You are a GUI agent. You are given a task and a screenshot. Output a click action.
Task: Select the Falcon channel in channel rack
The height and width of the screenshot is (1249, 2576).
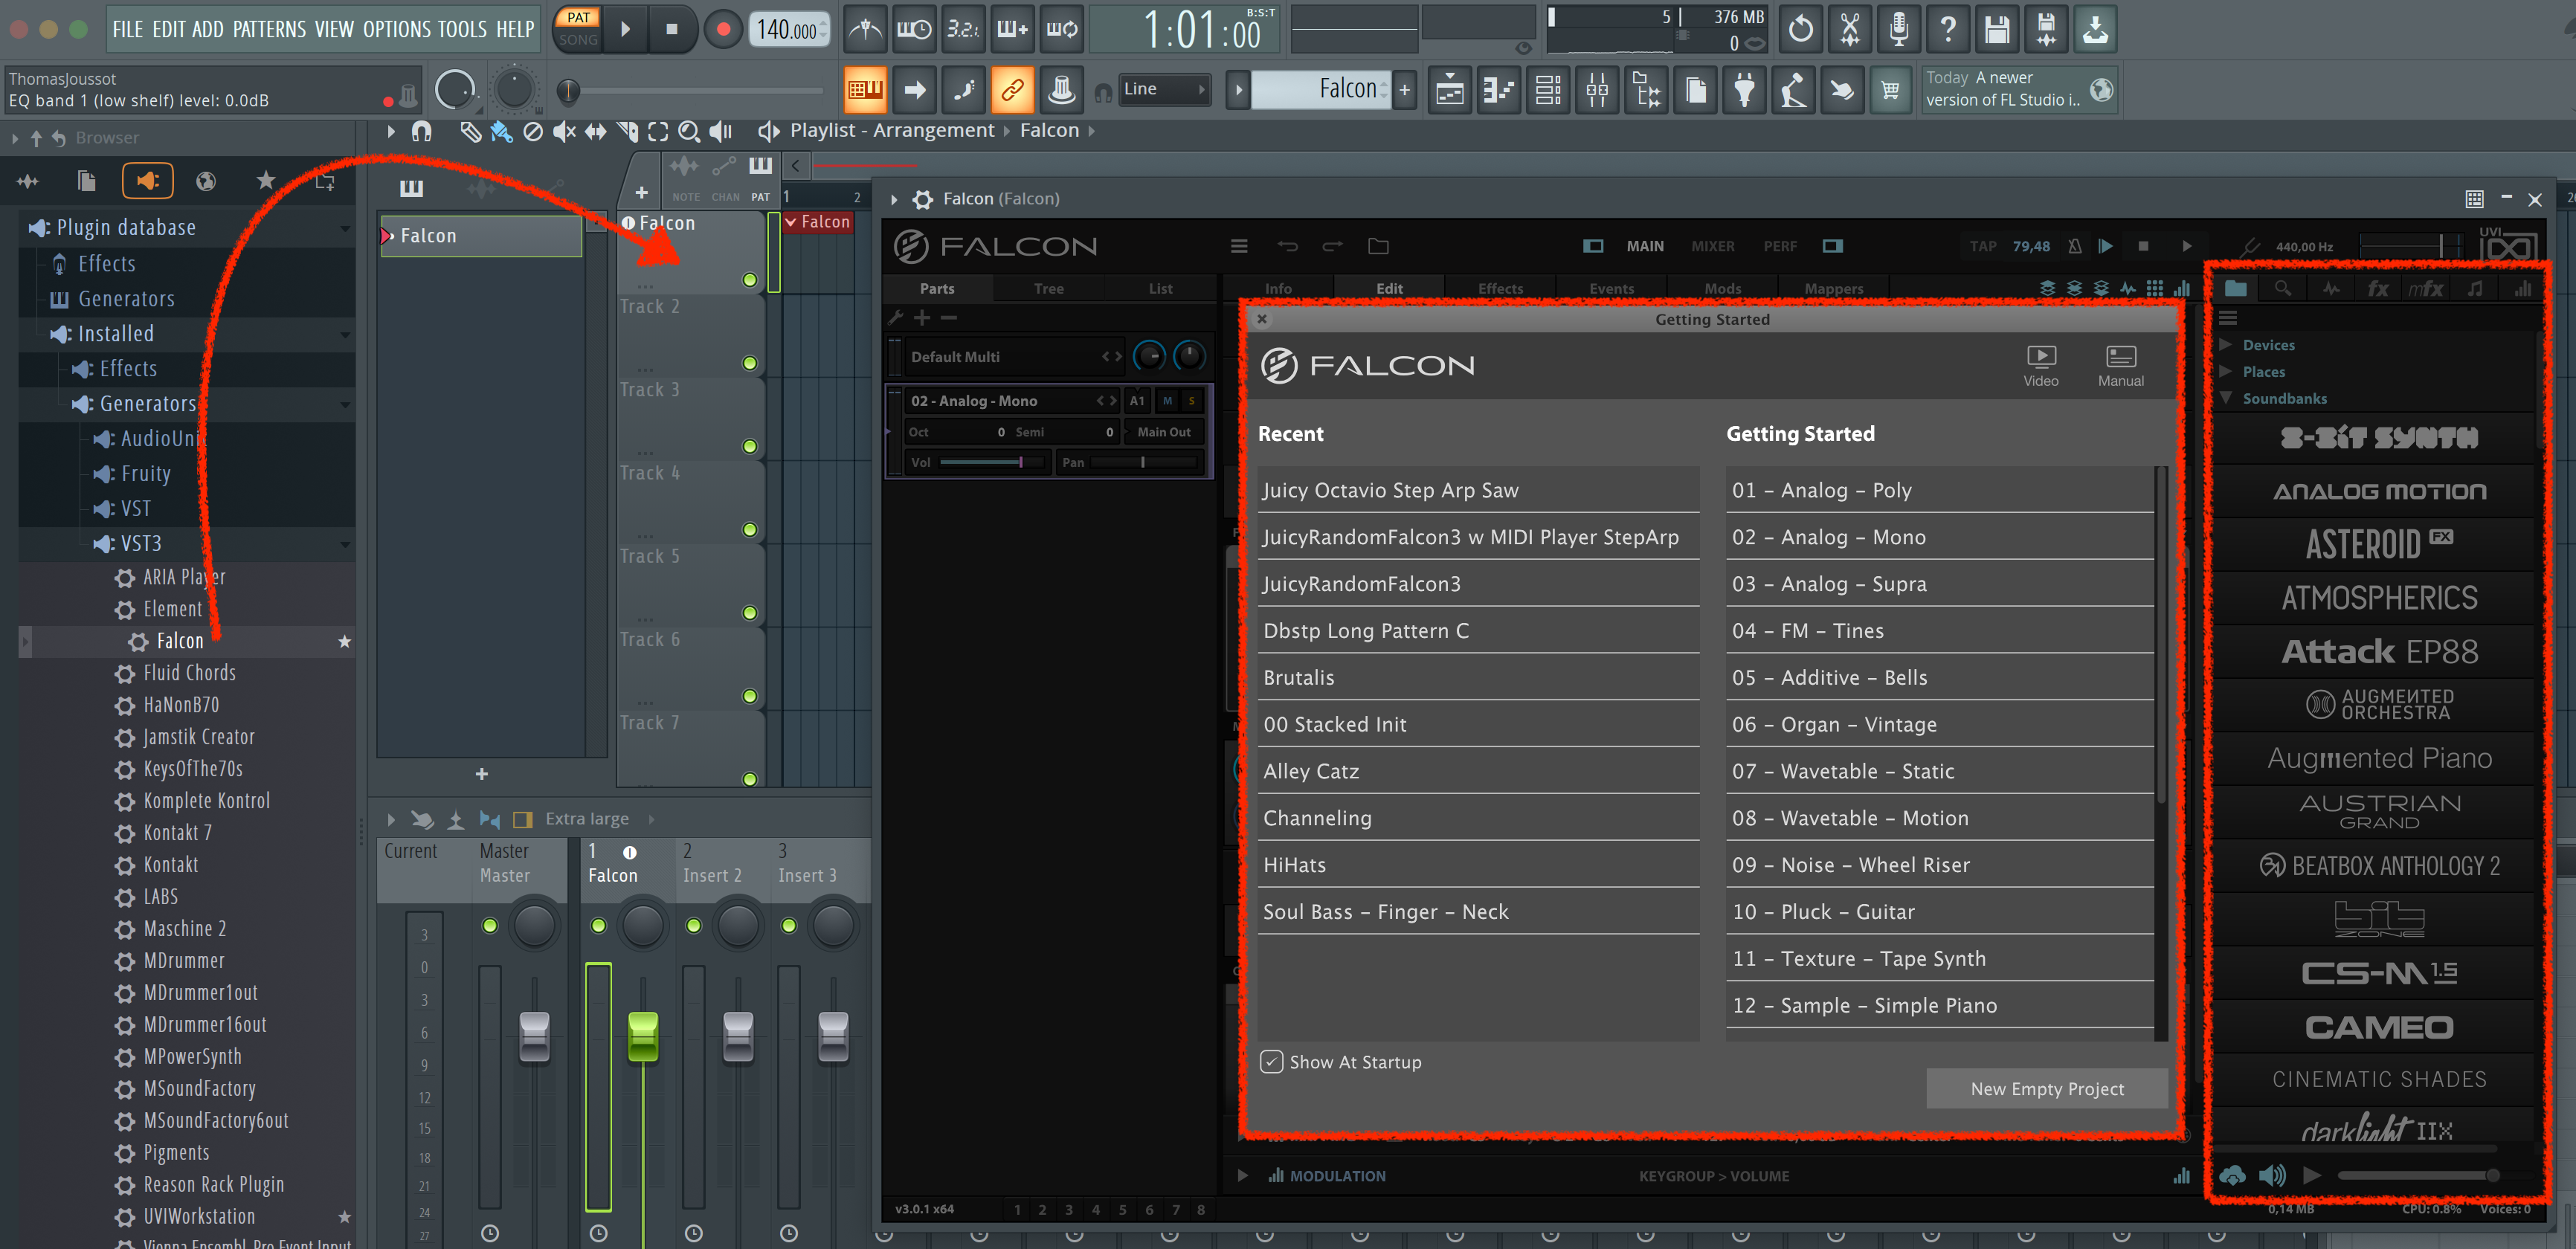tap(482, 236)
